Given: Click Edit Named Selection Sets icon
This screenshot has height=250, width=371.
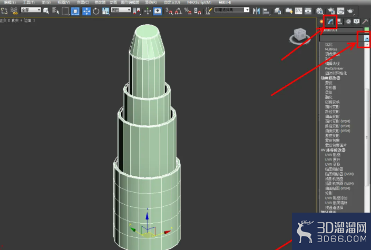Looking at the screenshot, I should pyautogui.click(x=209, y=11).
